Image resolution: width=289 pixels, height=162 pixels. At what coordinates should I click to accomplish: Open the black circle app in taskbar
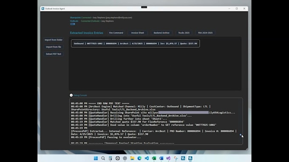(x=118, y=158)
